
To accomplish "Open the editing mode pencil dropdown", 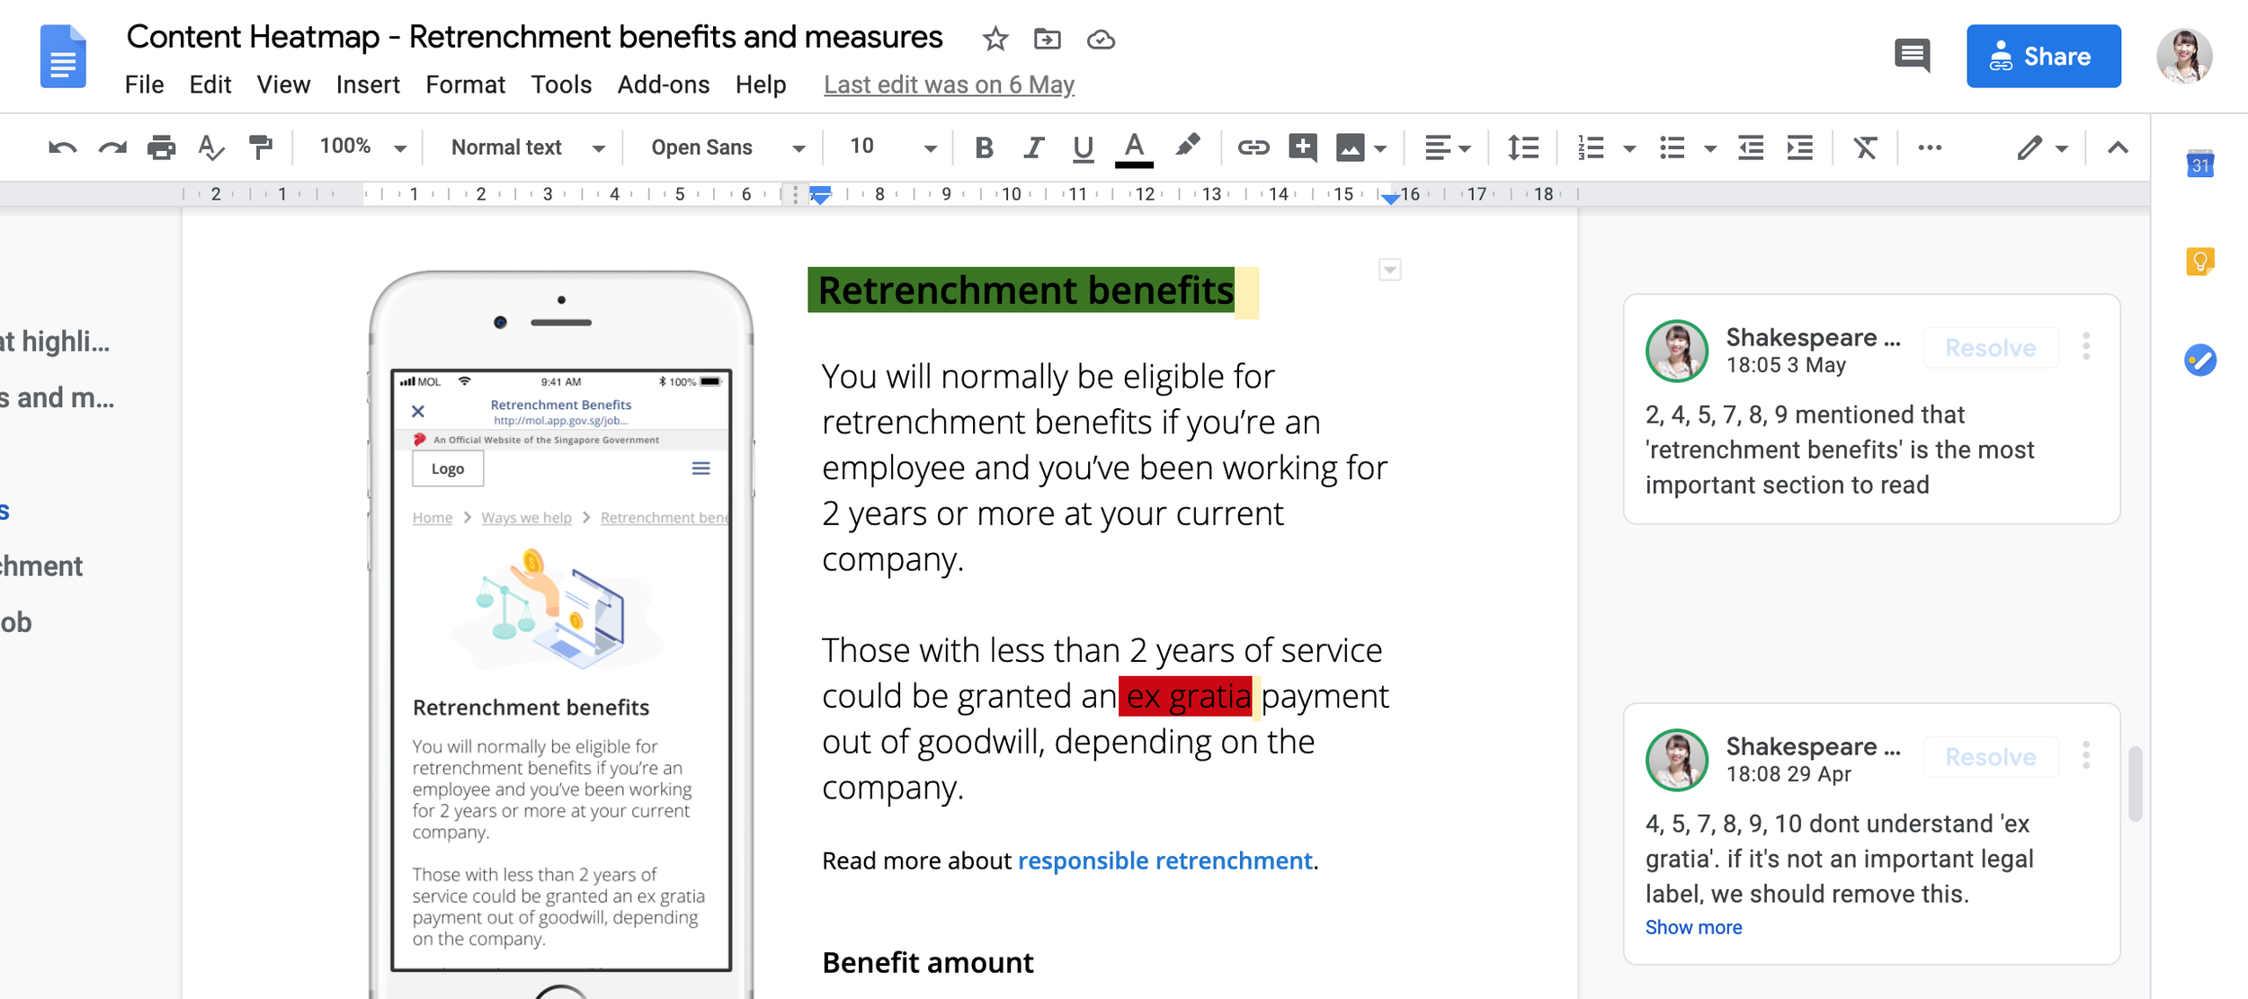I will 2041,147.
